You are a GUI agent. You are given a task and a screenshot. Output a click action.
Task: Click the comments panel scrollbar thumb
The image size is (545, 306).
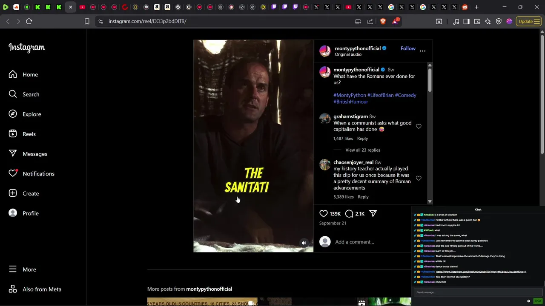(x=430, y=79)
